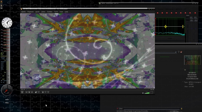Viewport: 202px width, 112px height.
Task: Skip to next media button
Action: pos(32,92)
